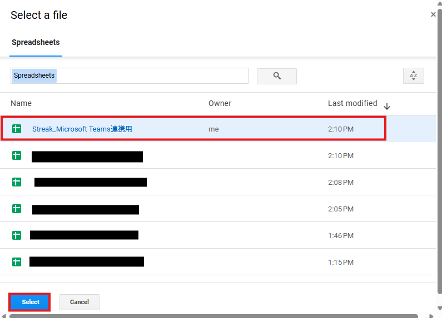442x318 pixels.
Task: Click the sheet icon in the 2:05 PM row
Action: 17,209
